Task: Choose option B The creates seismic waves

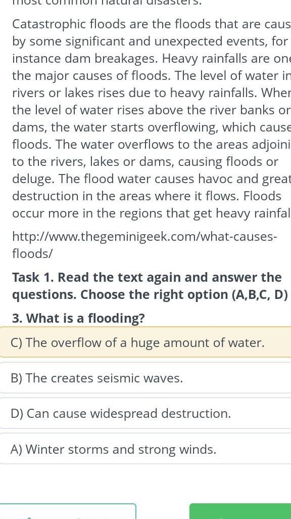Action: (145, 378)
